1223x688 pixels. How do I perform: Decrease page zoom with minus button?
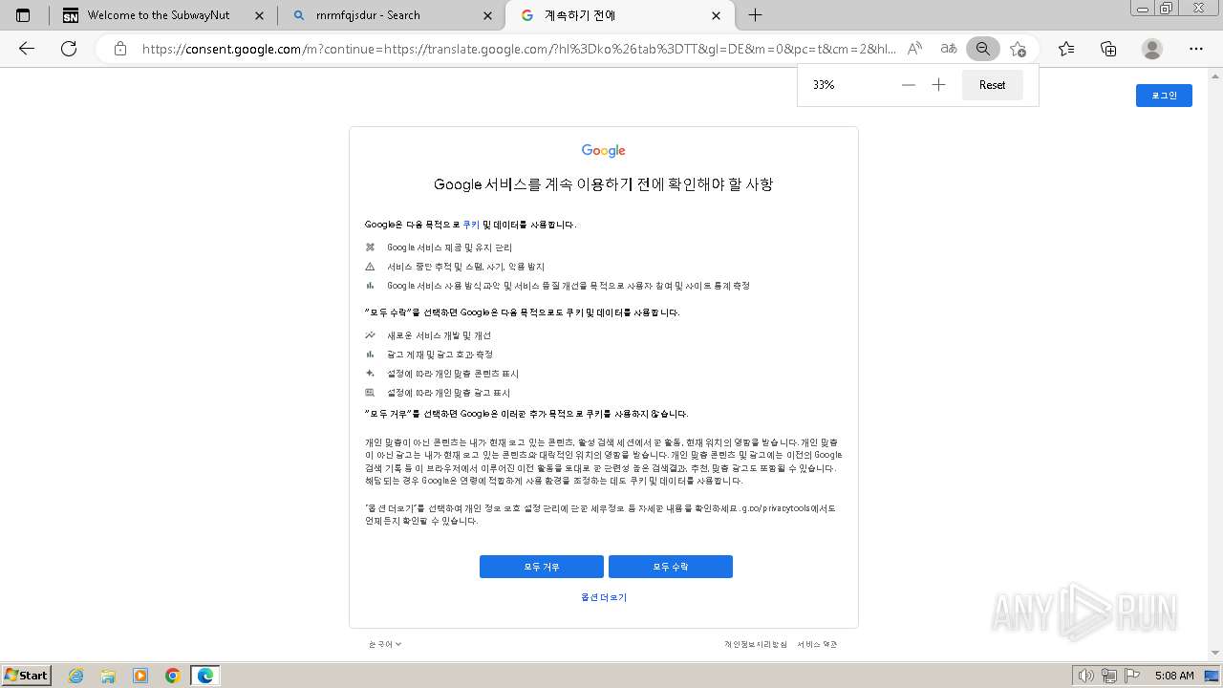[909, 85]
